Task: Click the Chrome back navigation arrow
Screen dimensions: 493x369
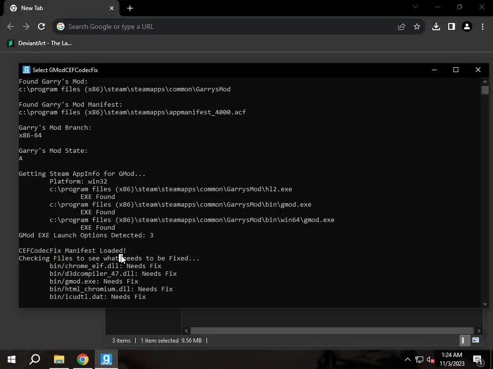Action: (x=11, y=27)
